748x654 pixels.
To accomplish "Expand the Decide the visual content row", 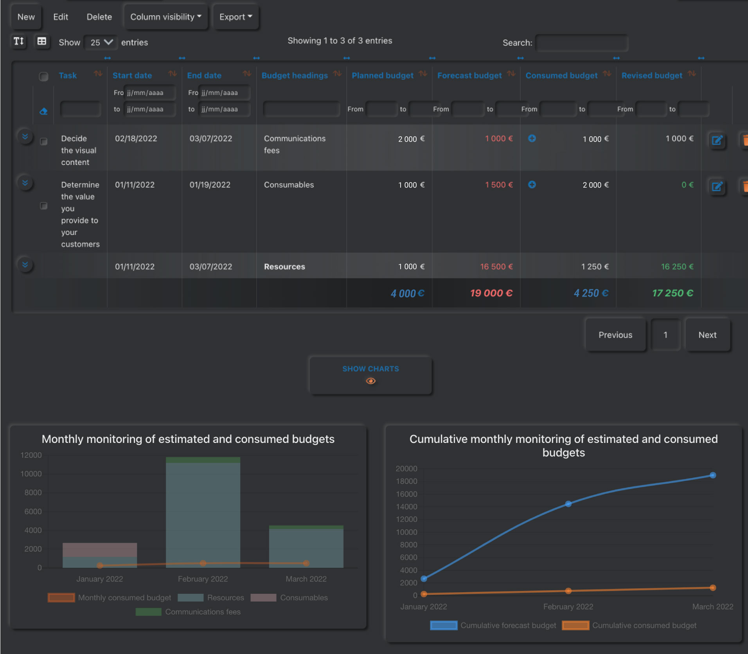I will pos(25,136).
